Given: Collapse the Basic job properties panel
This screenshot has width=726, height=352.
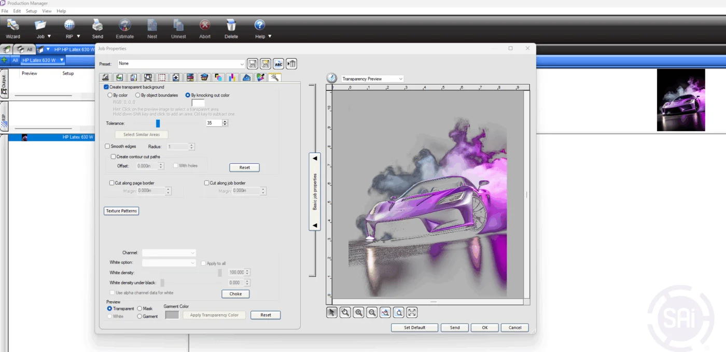Looking at the screenshot, I should pos(315,192).
